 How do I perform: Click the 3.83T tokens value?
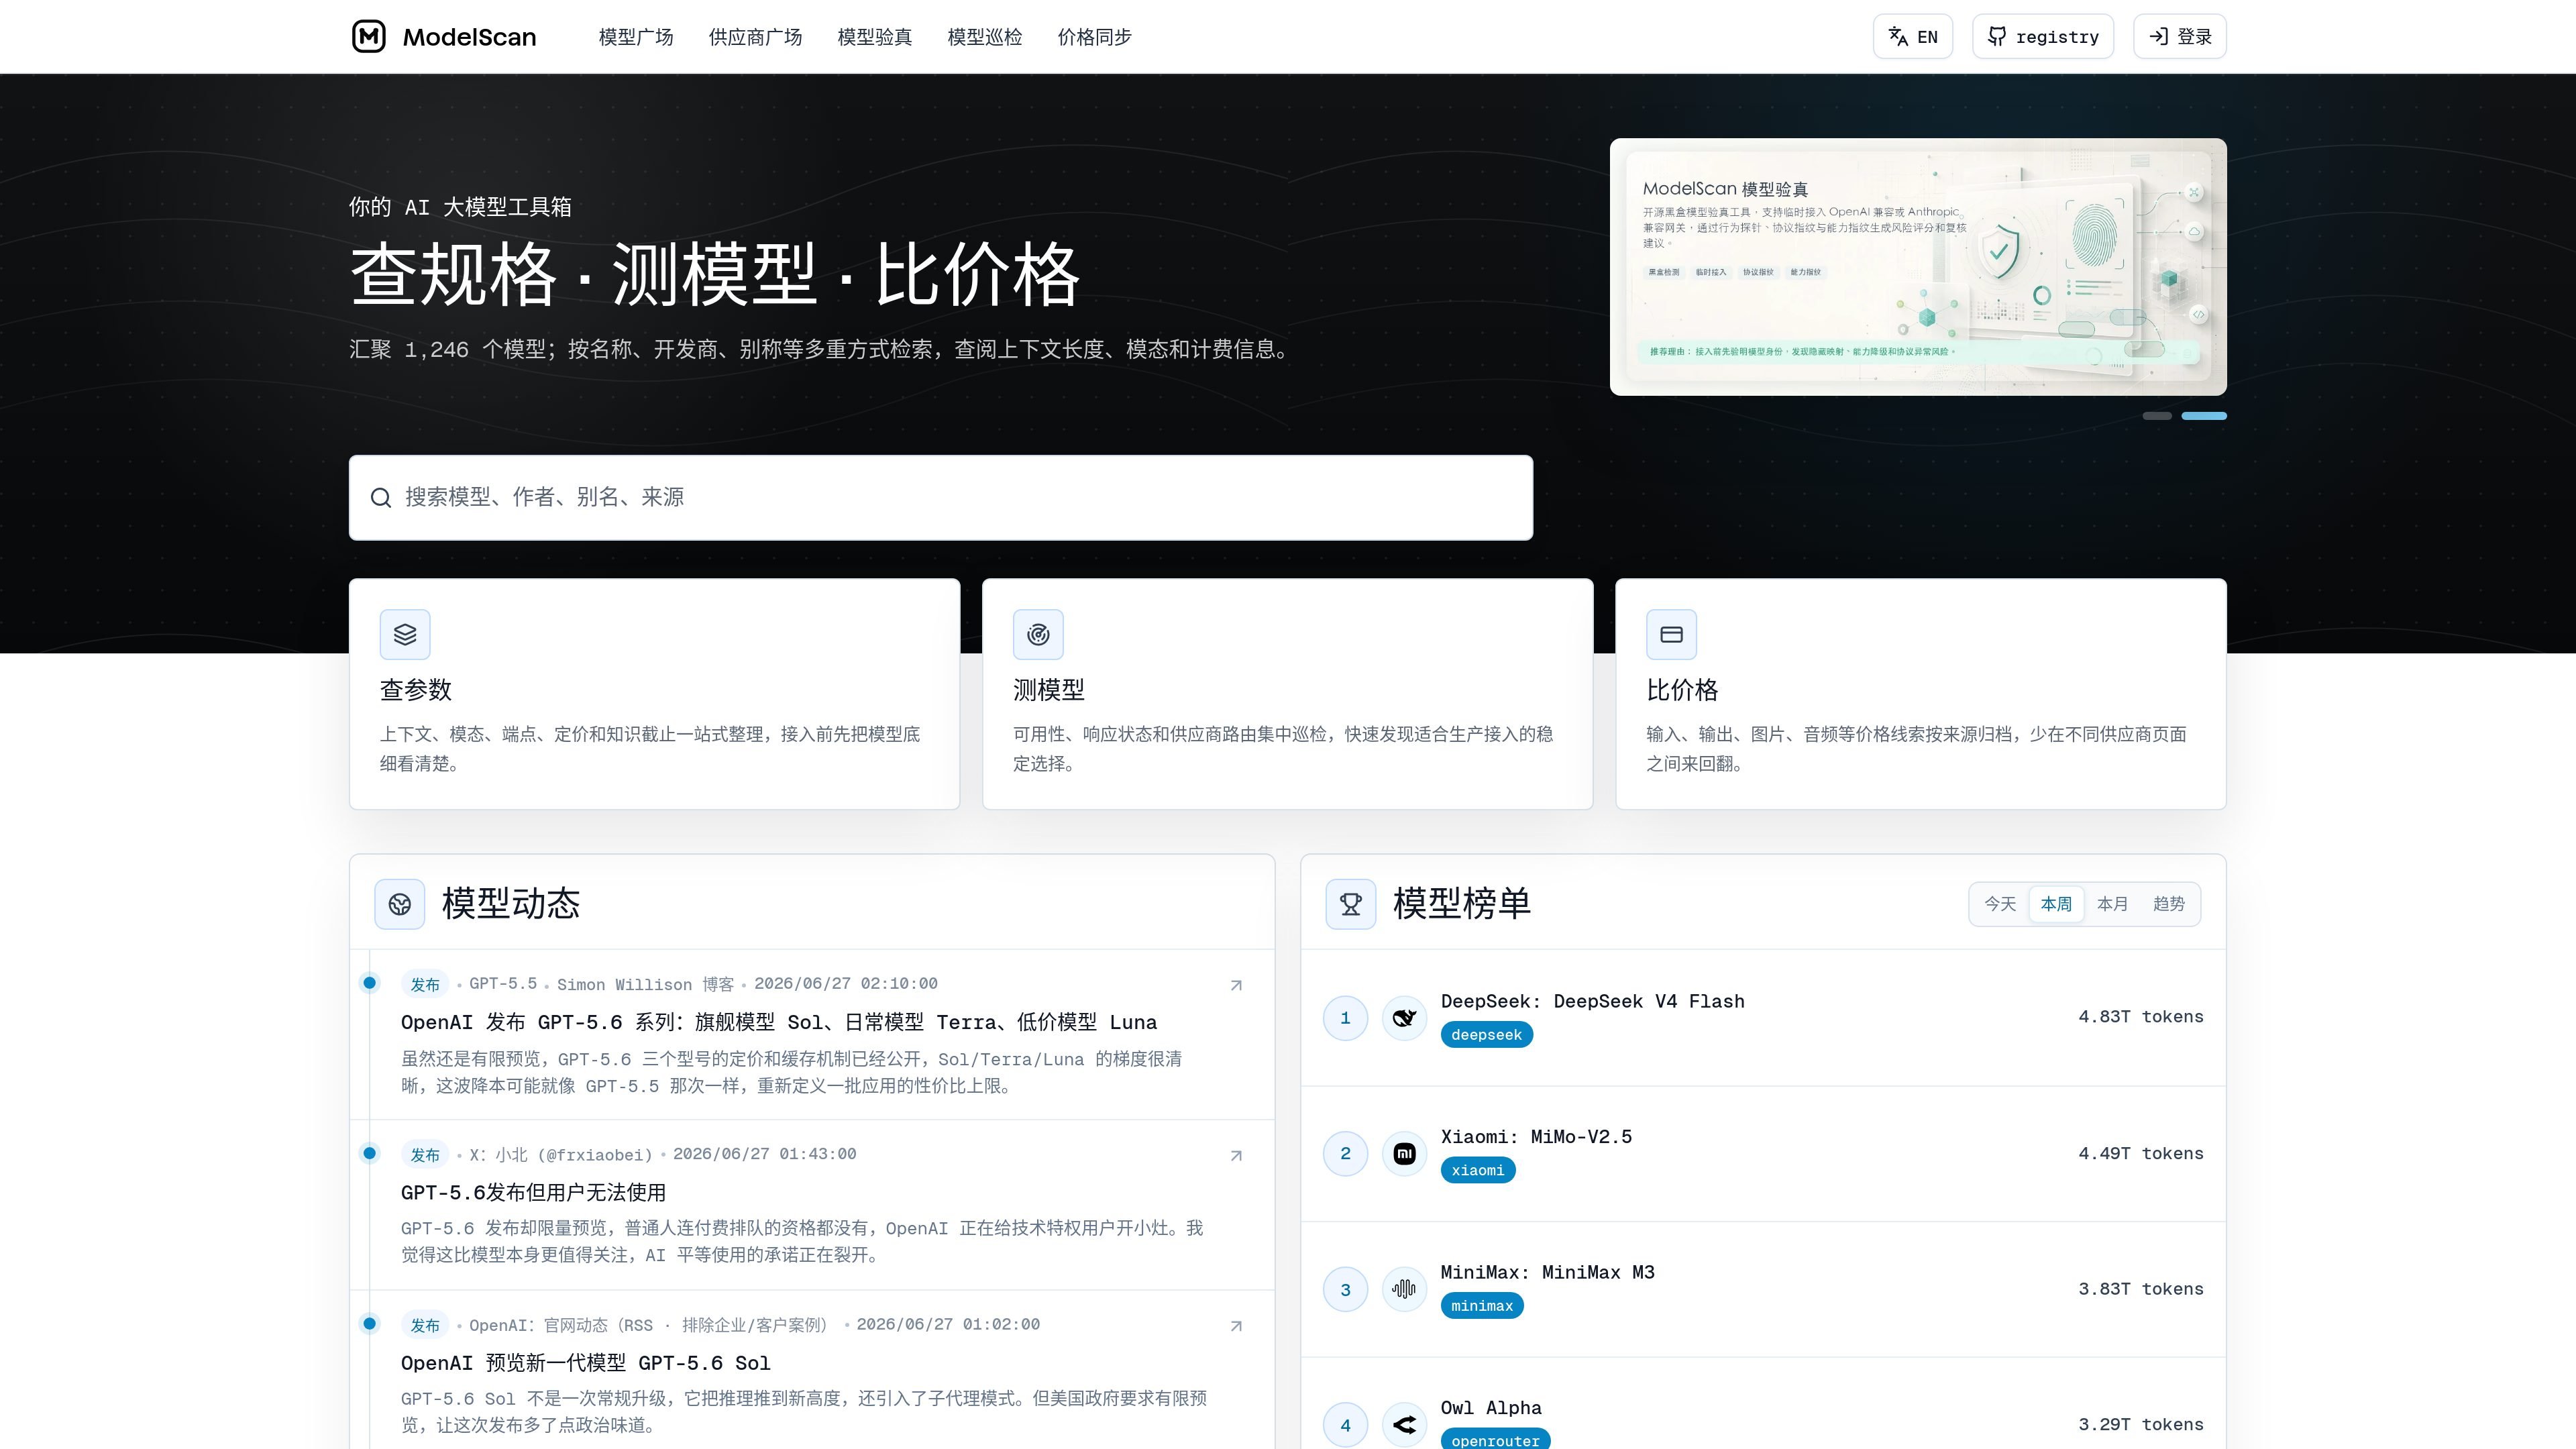pyautogui.click(x=2141, y=1289)
